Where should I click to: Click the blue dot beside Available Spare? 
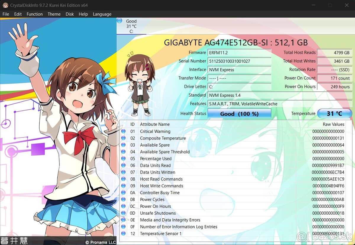[124, 145]
